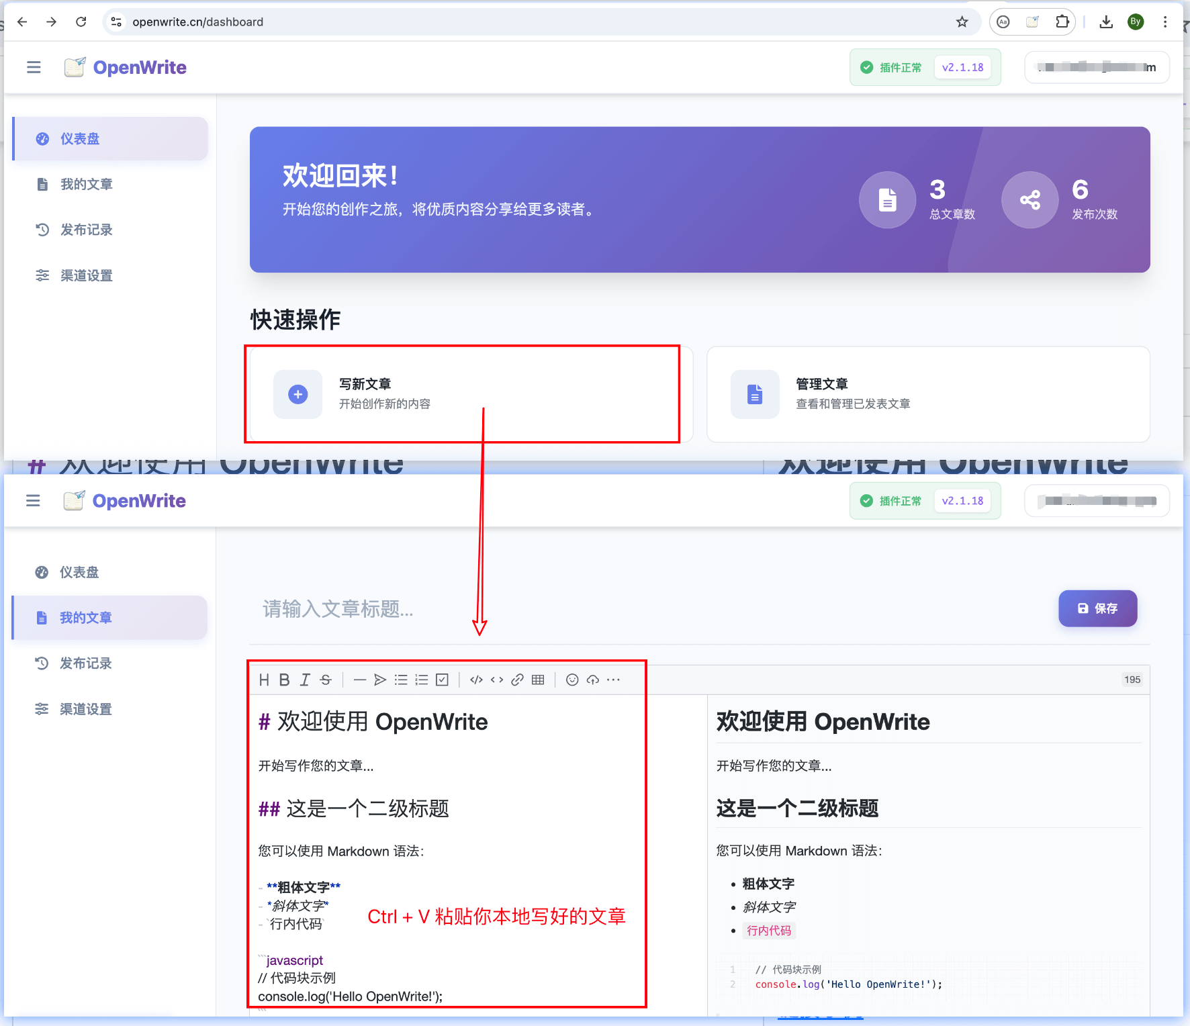Reload the openwrite.cn page
Image resolution: width=1190 pixels, height=1026 pixels.
click(81, 21)
